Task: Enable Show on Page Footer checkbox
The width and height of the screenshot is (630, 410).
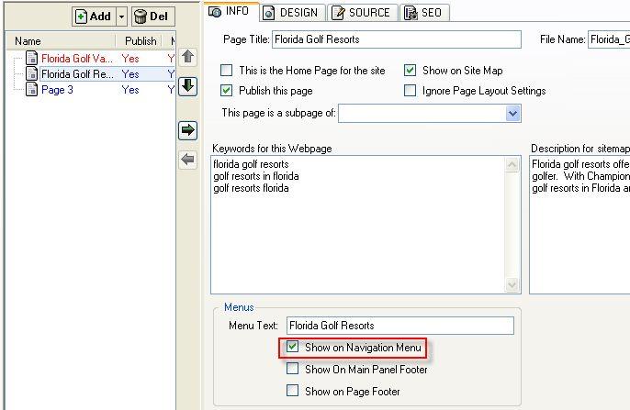Action: [x=292, y=390]
